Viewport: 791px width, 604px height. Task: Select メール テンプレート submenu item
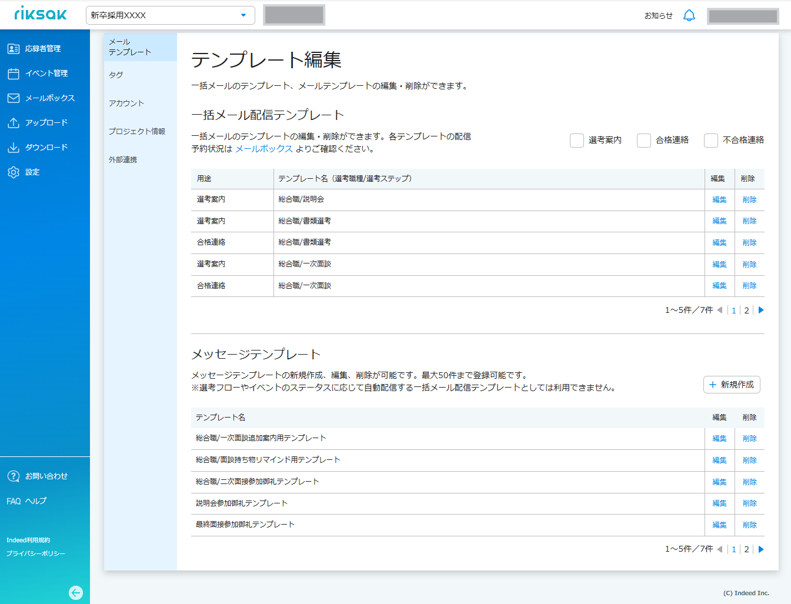[141, 47]
